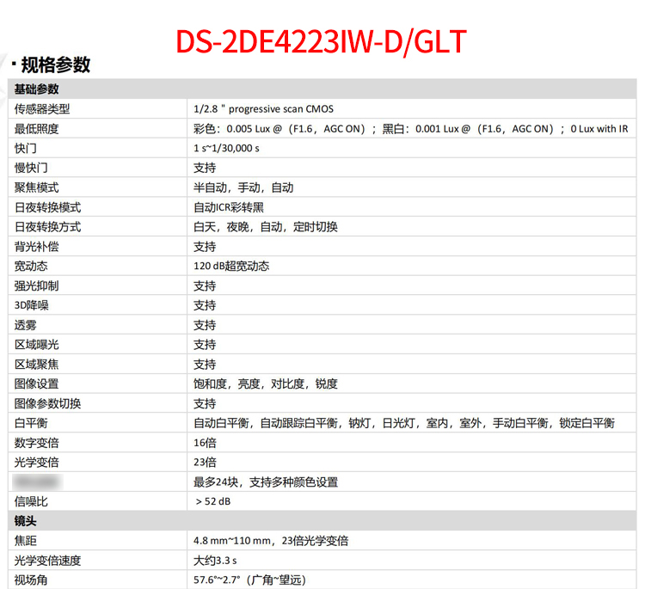This screenshot has height=589, width=645.
Task: Click the label 传感器类型
Action: (x=42, y=109)
